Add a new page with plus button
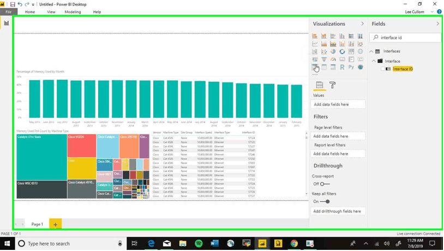Viewport: 444px width, 251px height. [x=55, y=224]
